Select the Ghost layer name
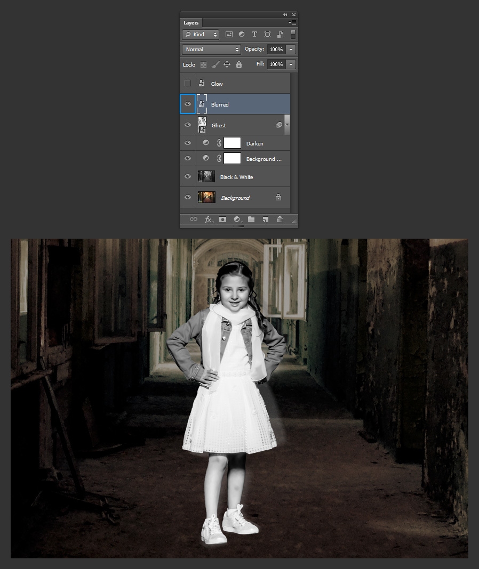Viewport: 479px width, 569px height. tap(219, 125)
